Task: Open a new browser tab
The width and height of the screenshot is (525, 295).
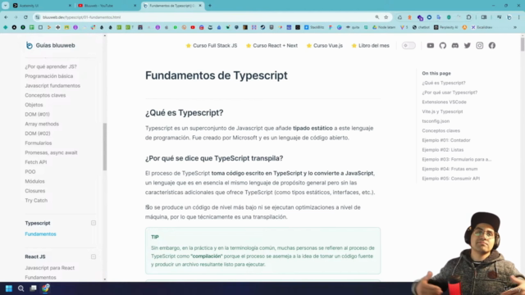Action: (210, 6)
